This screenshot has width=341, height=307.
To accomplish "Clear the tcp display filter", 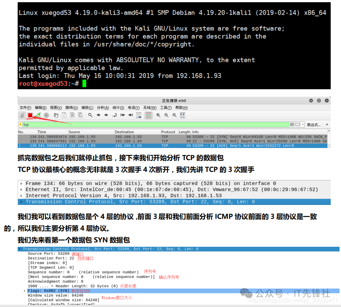I will pyautogui.click(x=292, y=124).
